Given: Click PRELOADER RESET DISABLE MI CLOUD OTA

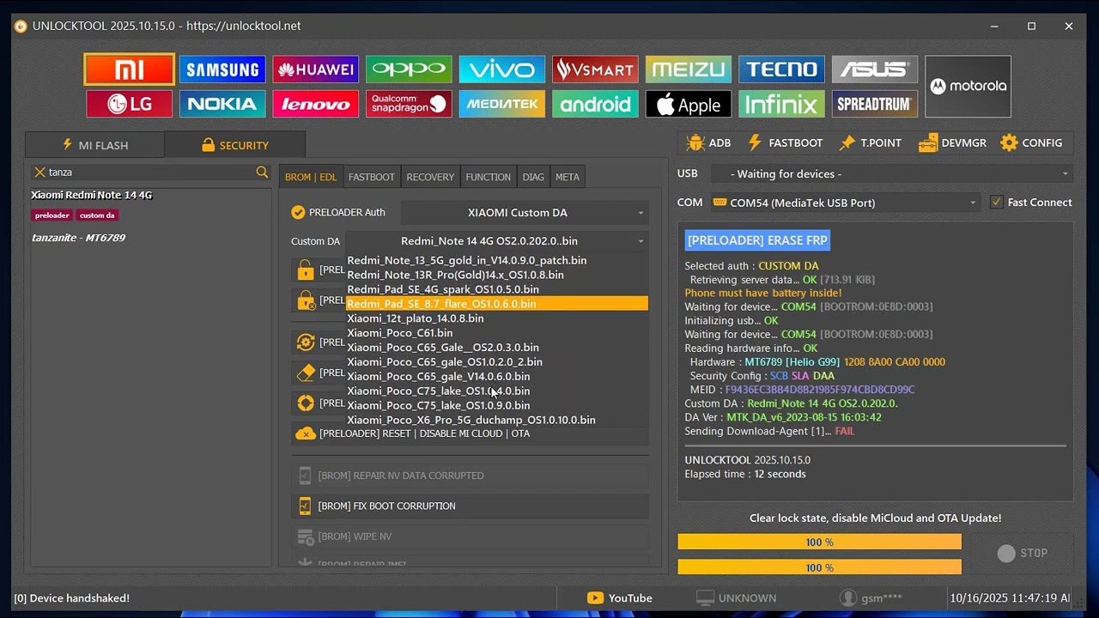Looking at the screenshot, I should 470,434.
